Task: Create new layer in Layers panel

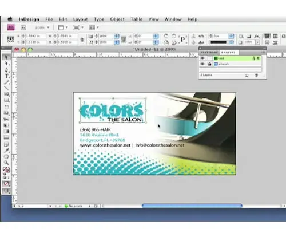Action: [x=247, y=76]
